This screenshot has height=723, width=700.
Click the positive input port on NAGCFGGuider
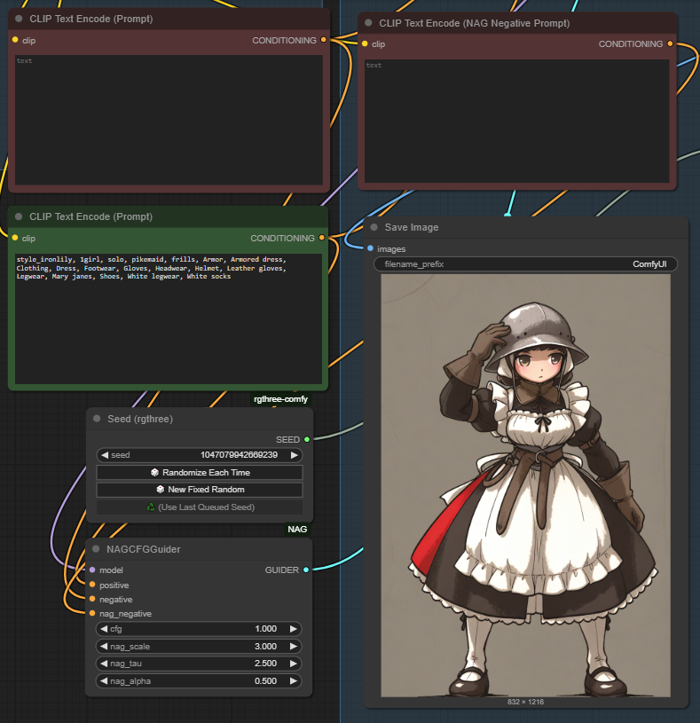(x=92, y=585)
